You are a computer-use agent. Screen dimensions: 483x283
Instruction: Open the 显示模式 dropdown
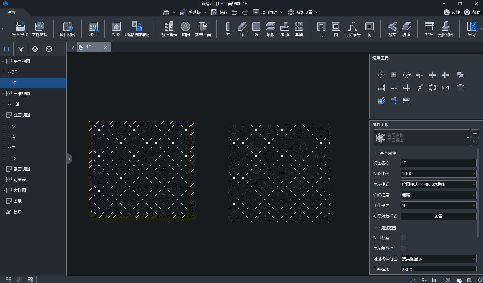point(438,184)
